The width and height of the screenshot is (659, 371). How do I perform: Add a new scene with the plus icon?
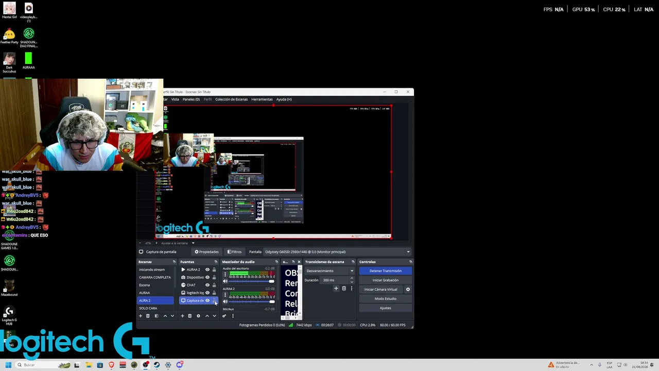(140, 316)
